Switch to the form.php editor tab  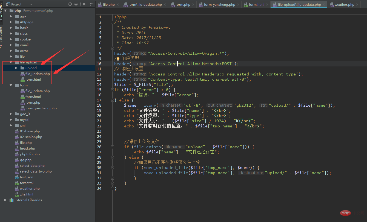(x=183, y=5)
